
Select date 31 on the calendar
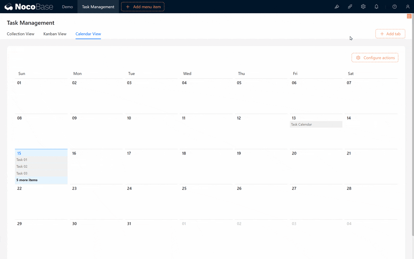[x=129, y=224]
